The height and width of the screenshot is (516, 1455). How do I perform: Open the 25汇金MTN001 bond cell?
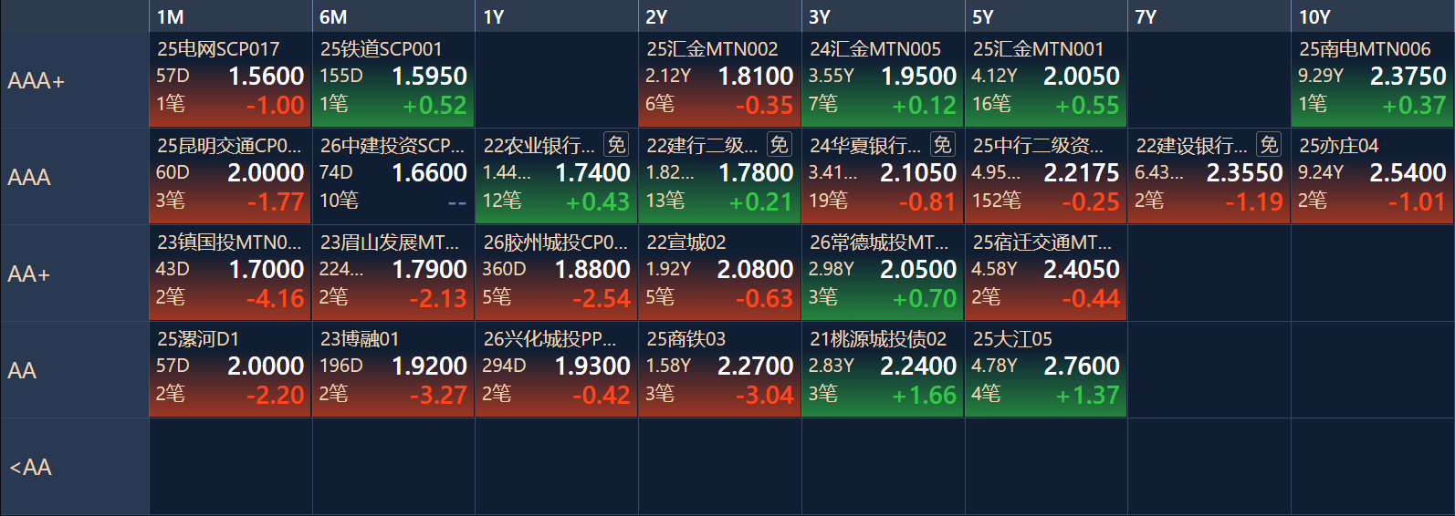coord(1046,79)
